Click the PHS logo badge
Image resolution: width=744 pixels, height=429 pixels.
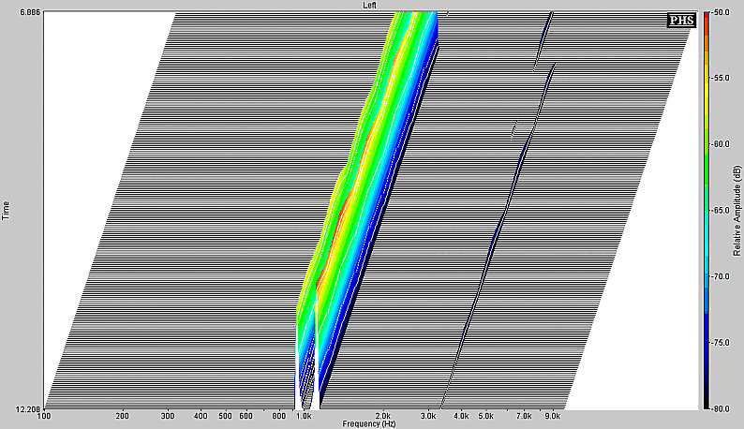(x=681, y=21)
